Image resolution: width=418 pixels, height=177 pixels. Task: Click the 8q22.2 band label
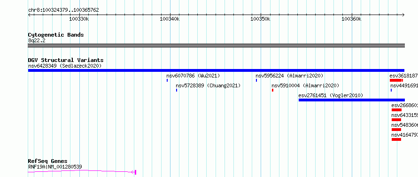(x=37, y=41)
